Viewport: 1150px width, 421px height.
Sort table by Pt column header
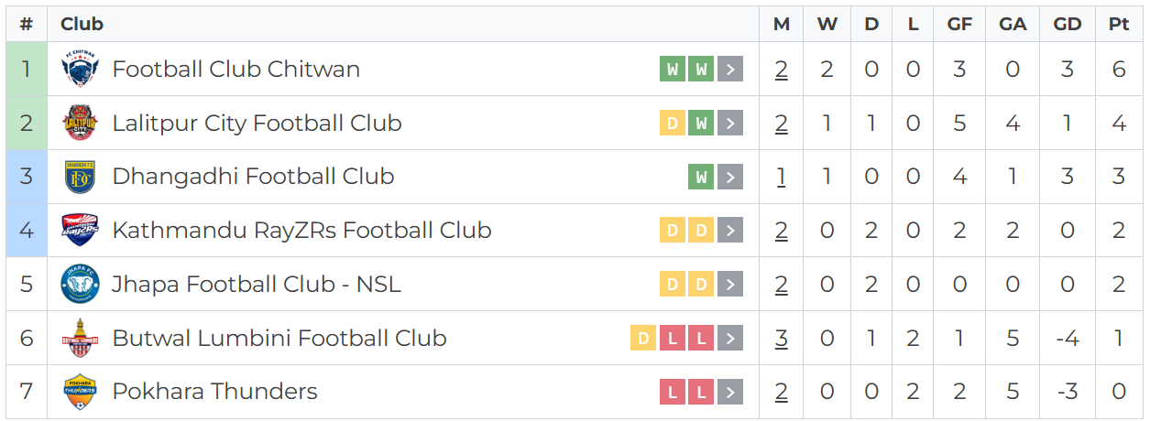1119,25
